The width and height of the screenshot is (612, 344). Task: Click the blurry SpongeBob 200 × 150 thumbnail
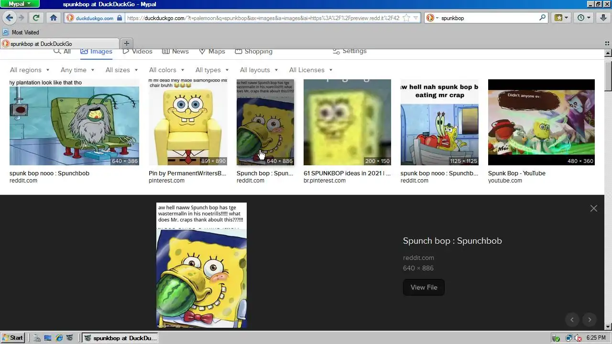tap(347, 122)
